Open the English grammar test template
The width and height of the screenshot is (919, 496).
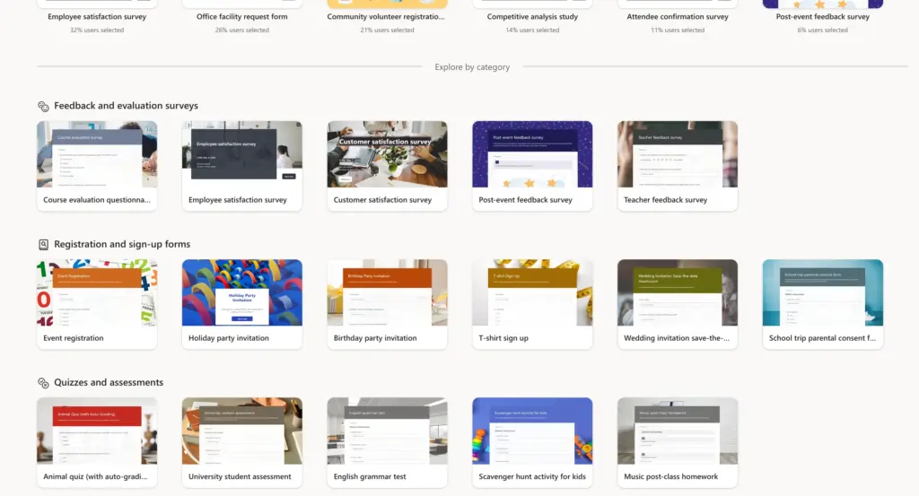(x=387, y=442)
